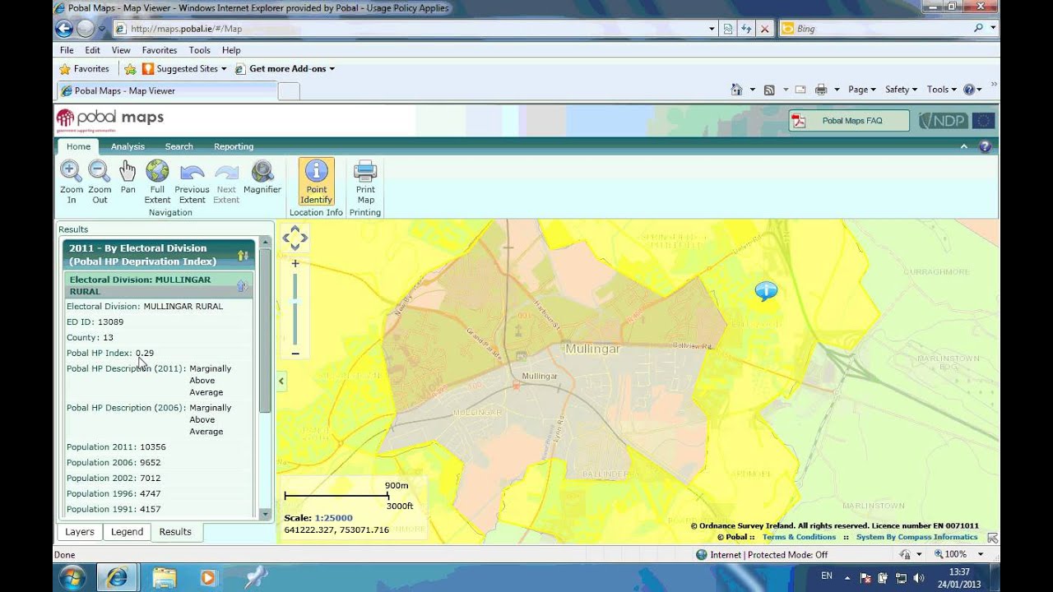Click the Pobal maps logo
Viewport: 1053px width, 592px height.
(110, 120)
